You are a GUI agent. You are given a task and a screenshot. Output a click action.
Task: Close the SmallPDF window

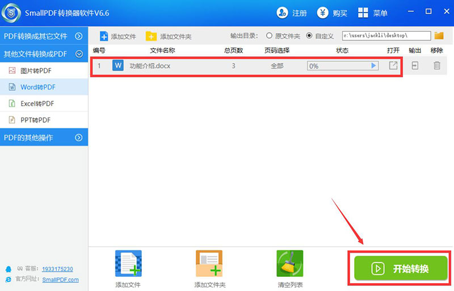tap(447, 11)
